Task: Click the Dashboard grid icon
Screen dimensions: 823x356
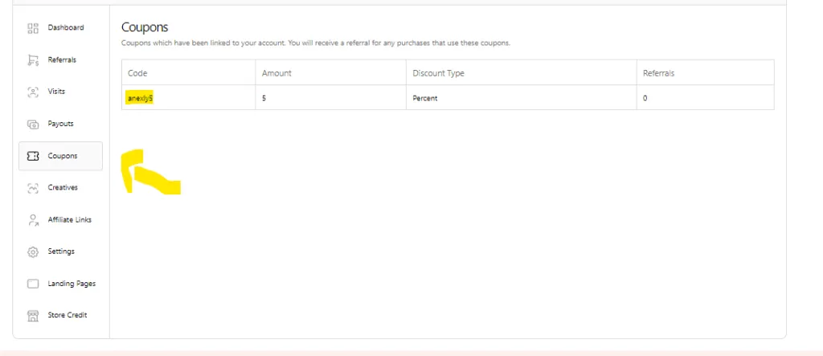Action: [x=33, y=28]
